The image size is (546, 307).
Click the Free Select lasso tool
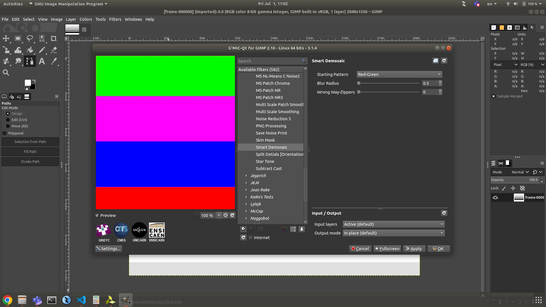(30, 38)
